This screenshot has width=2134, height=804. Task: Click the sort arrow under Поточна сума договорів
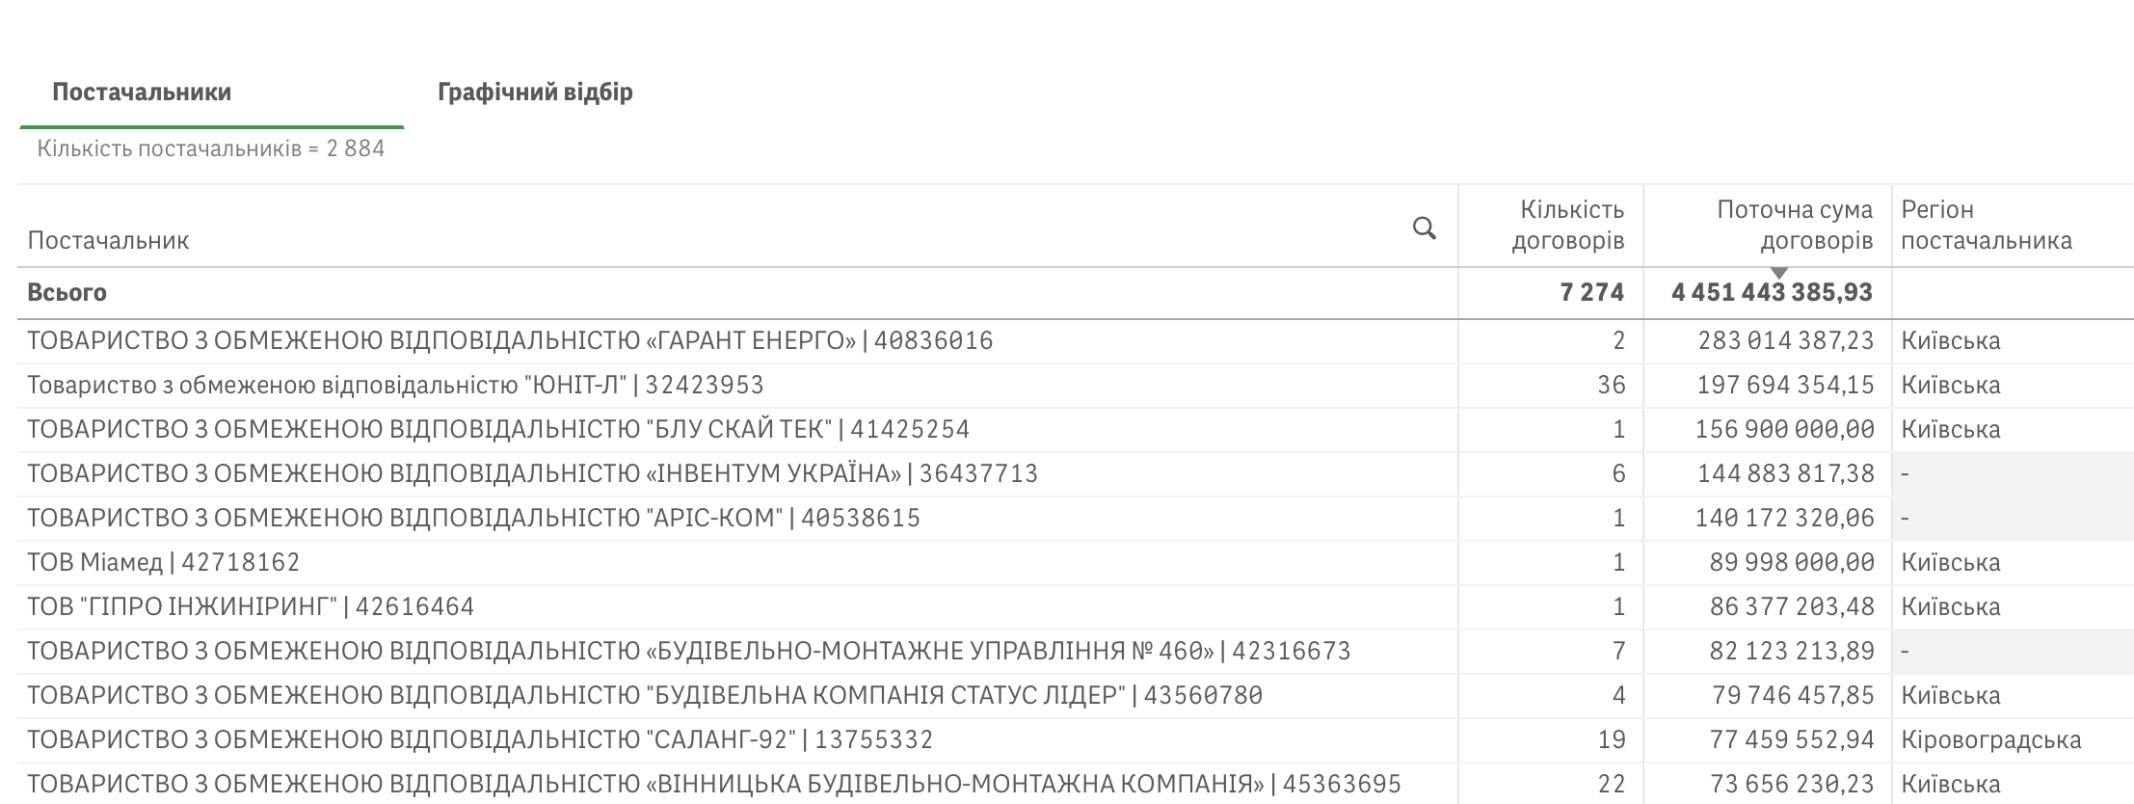[1779, 274]
